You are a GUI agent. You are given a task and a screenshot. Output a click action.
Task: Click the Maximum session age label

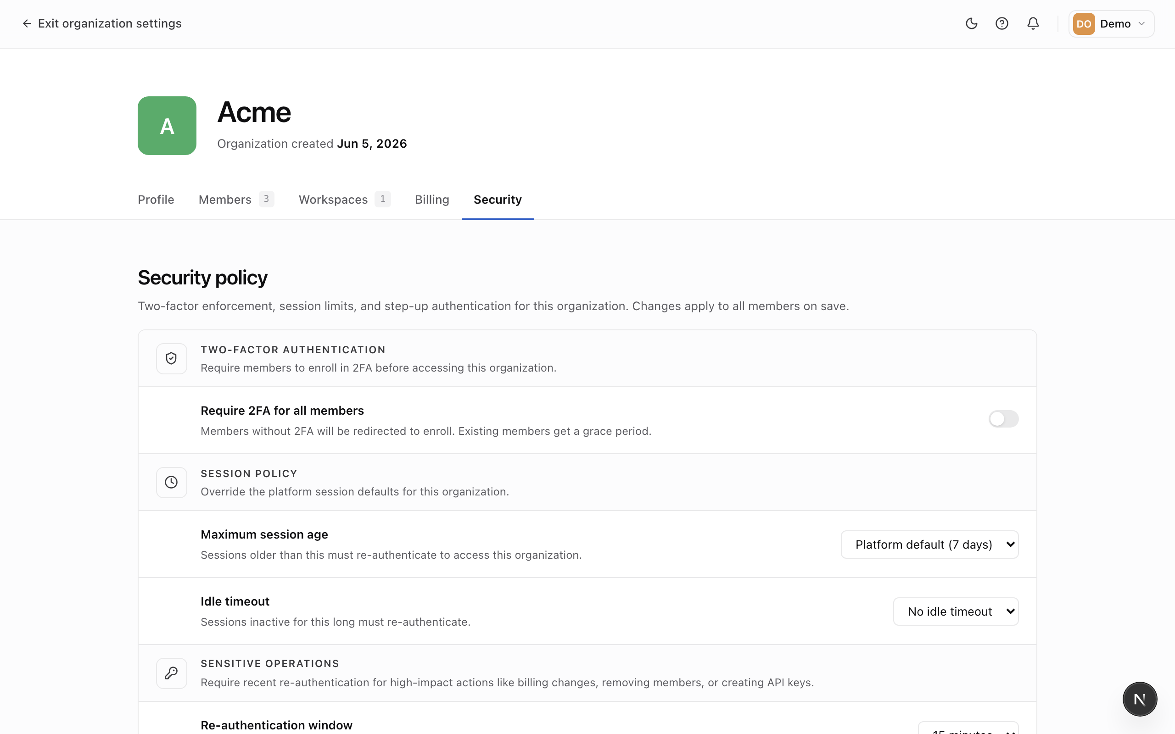click(264, 534)
